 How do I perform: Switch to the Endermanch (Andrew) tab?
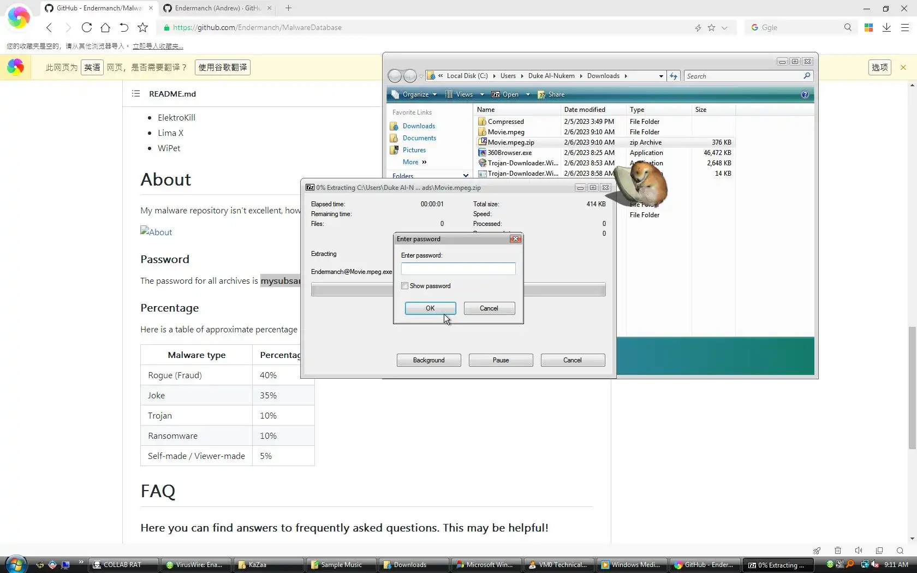click(x=218, y=8)
